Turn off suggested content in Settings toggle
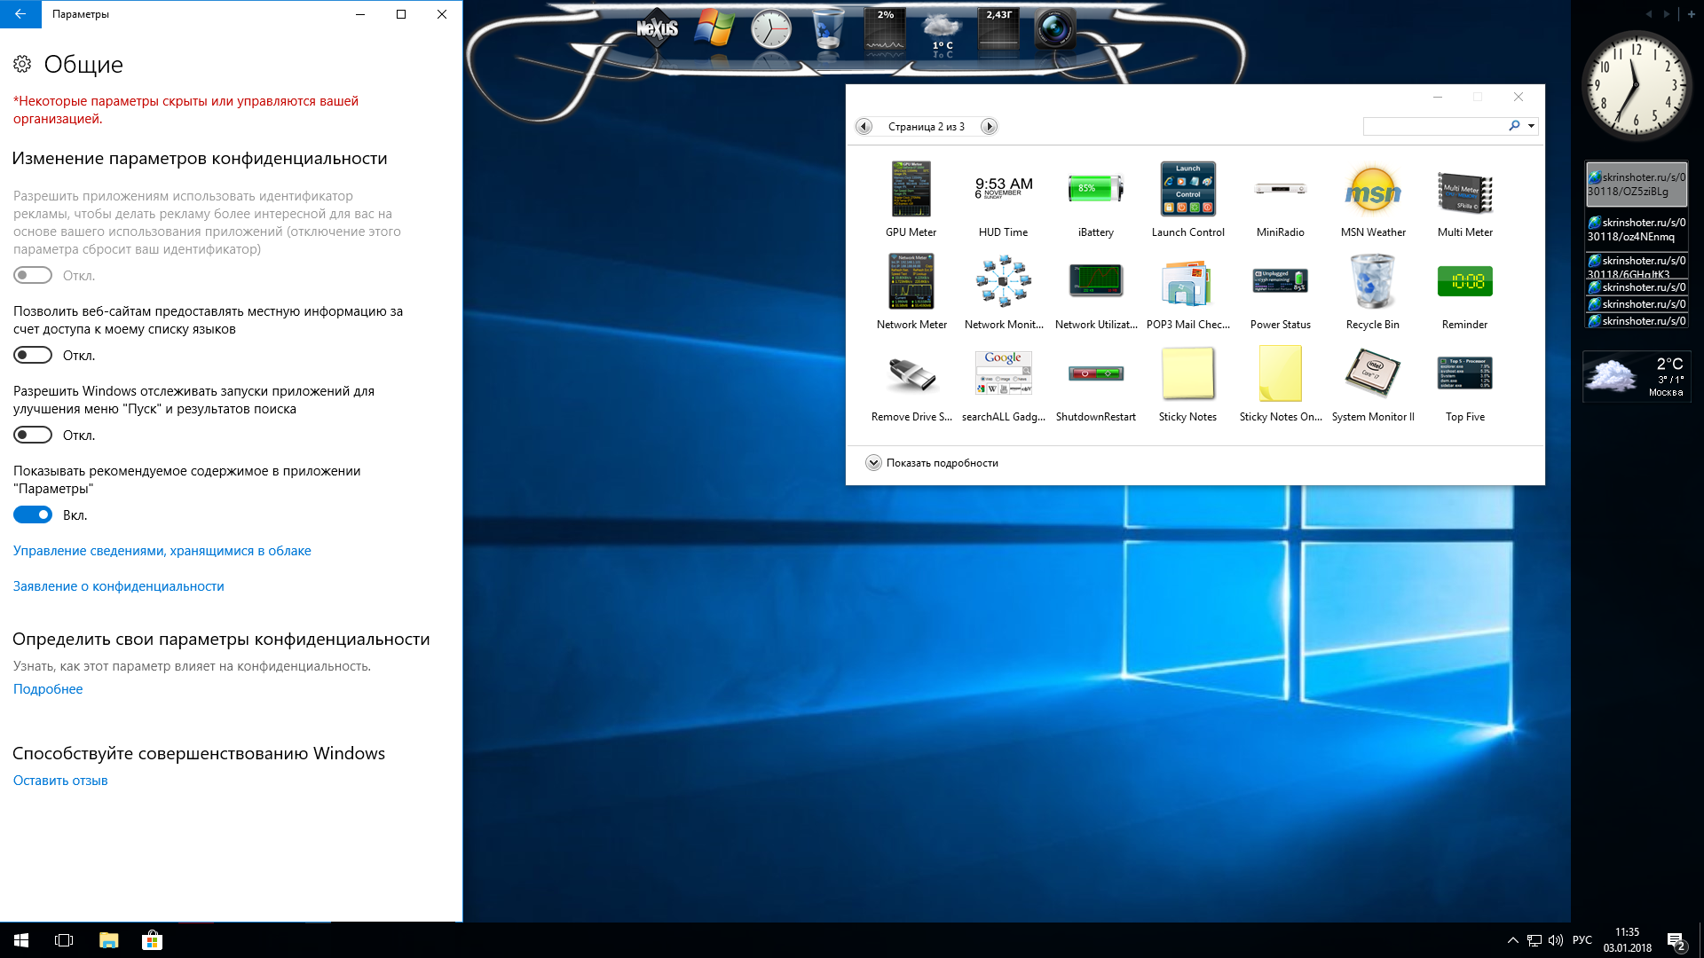The width and height of the screenshot is (1704, 958). [33, 515]
